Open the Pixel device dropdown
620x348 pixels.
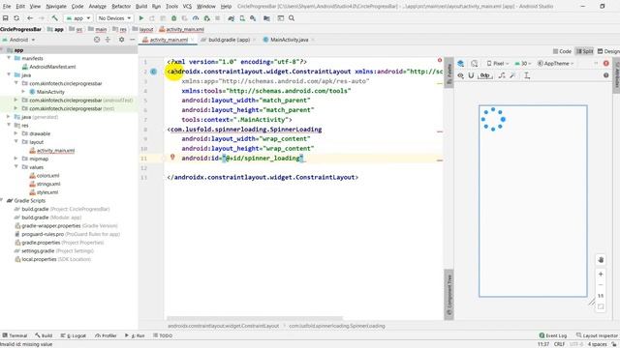498,64
